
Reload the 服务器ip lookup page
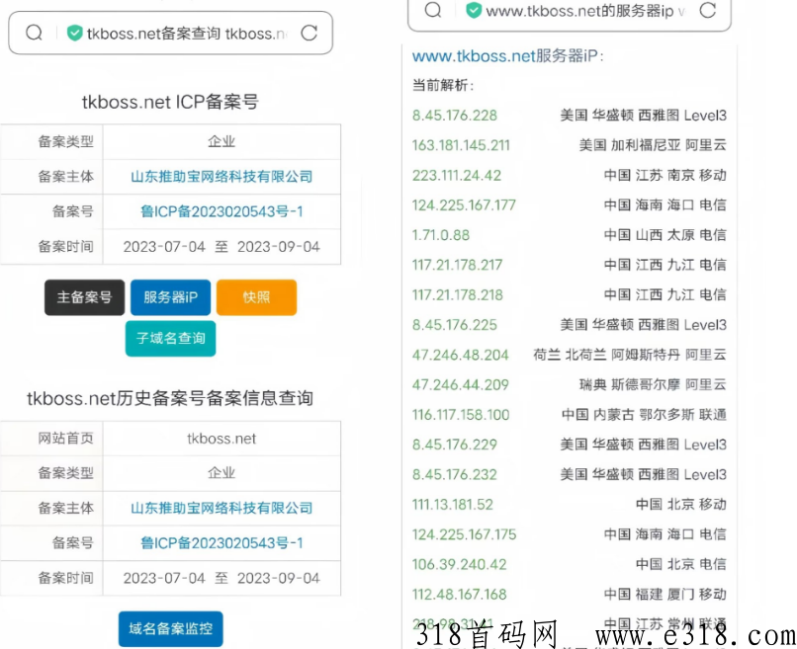coord(708,10)
